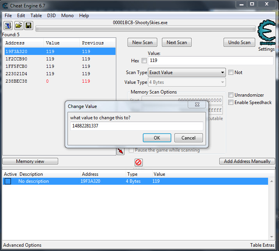The image size is (279, 251).
Task: Click the Previous column header
Action: coord(98,43)
